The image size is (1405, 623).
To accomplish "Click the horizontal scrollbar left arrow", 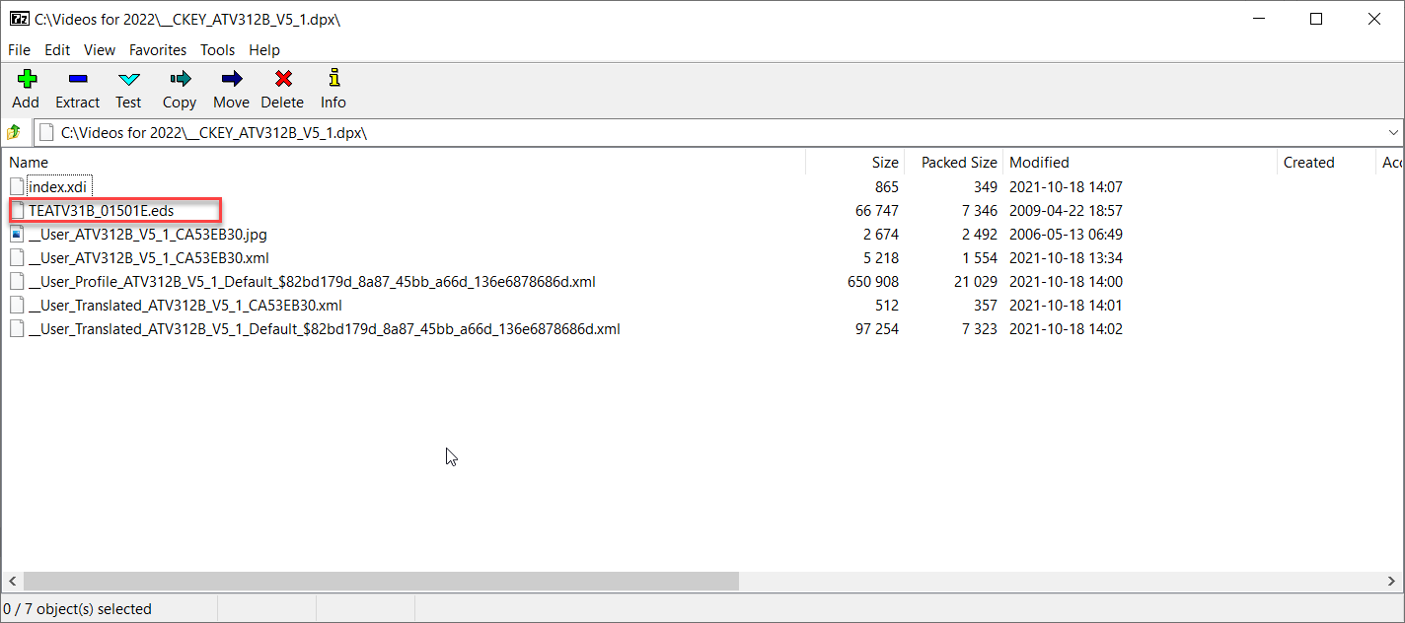I will [x=12, y=582].
